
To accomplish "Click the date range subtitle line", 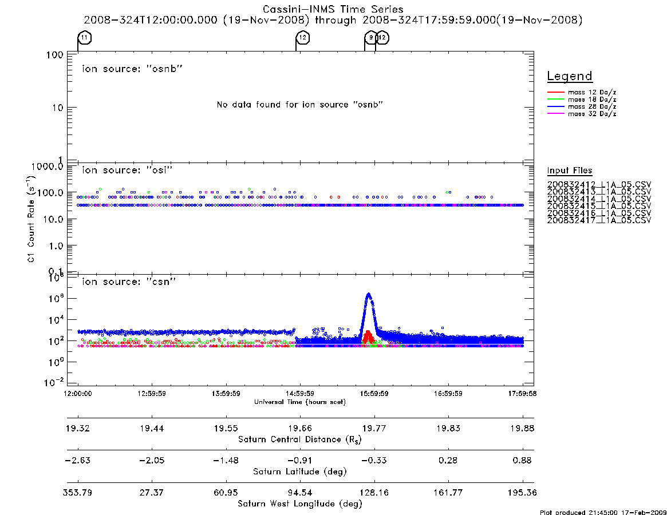I will tap(333, 20).
